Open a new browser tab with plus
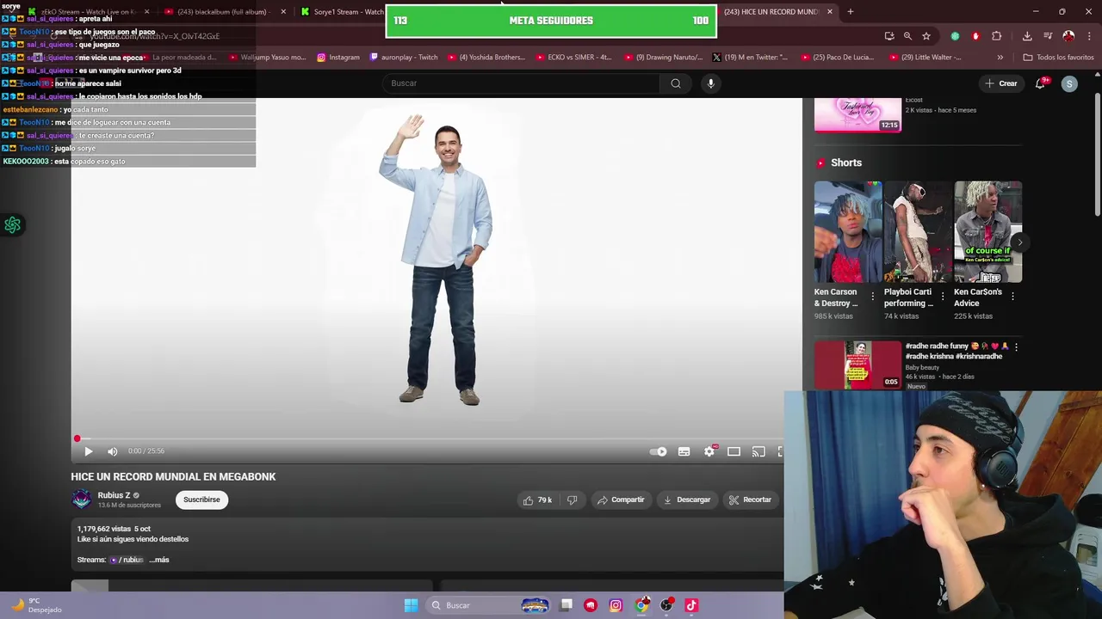Screen dimensions: 1102x619 click(851, 12)
